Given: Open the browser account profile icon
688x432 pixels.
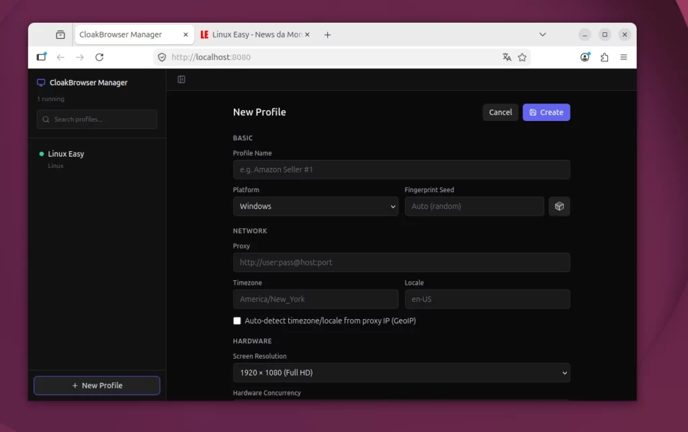Looking at the screenshot, I should (585, 57).
